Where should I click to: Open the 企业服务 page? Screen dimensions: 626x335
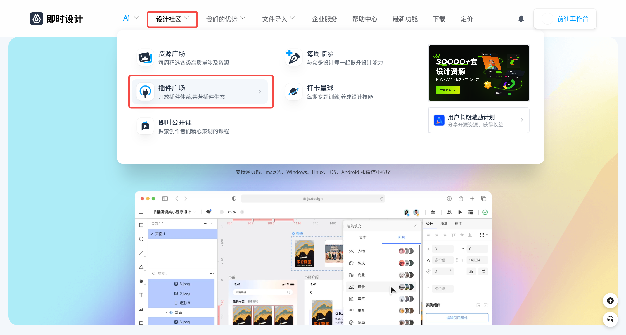pyautogui.click(x=324, y=19)
